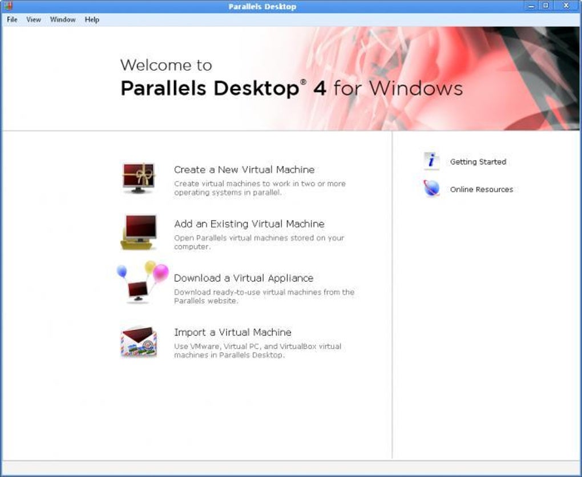Select Create a New Virtual Machine
582x477 pixels.
[x=244, y=169]
